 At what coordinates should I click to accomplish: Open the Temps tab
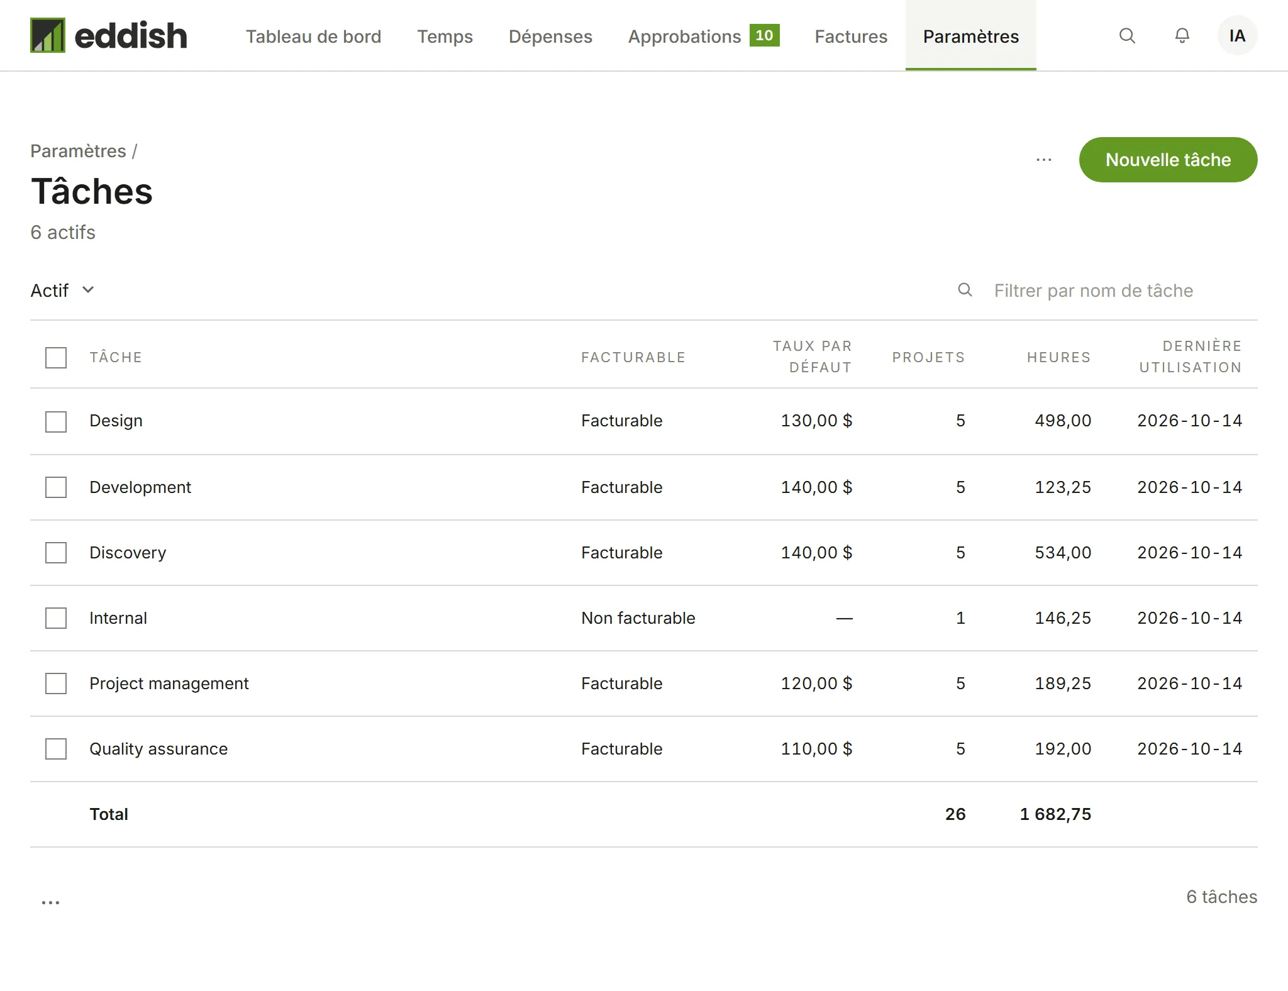445,36
